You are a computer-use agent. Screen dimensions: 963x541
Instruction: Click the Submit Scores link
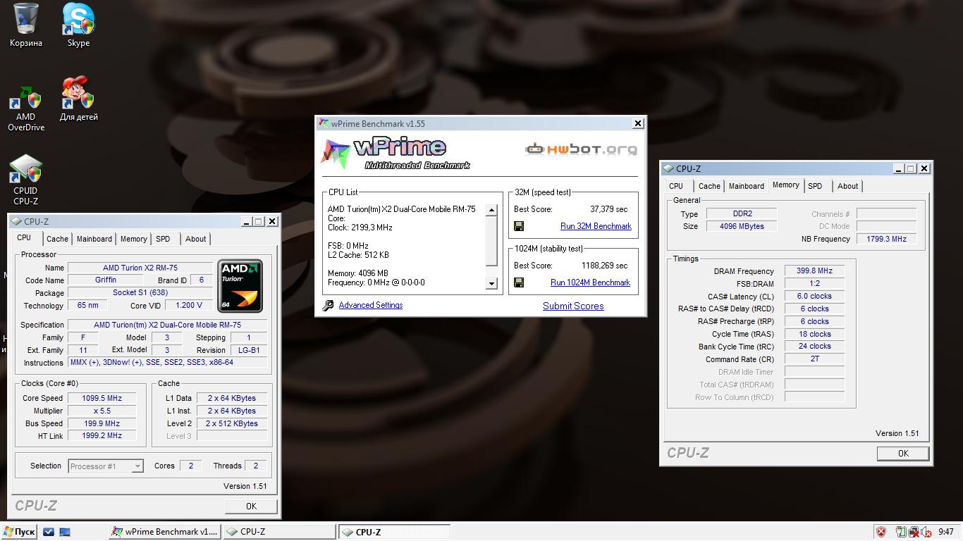click(573, 306)
